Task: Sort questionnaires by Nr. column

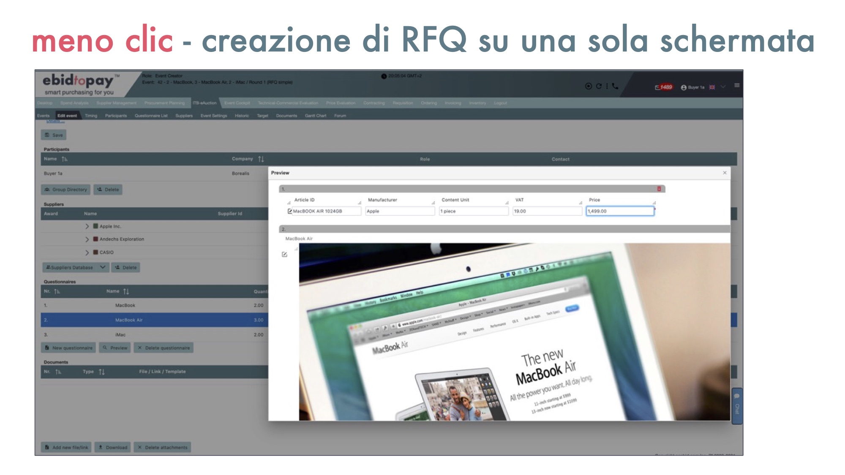Action: point(57,291)
